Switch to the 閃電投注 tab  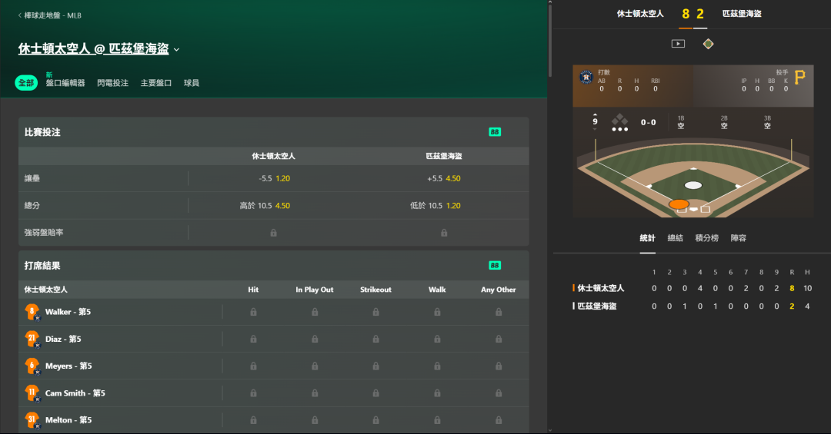[x=113, y=83]
